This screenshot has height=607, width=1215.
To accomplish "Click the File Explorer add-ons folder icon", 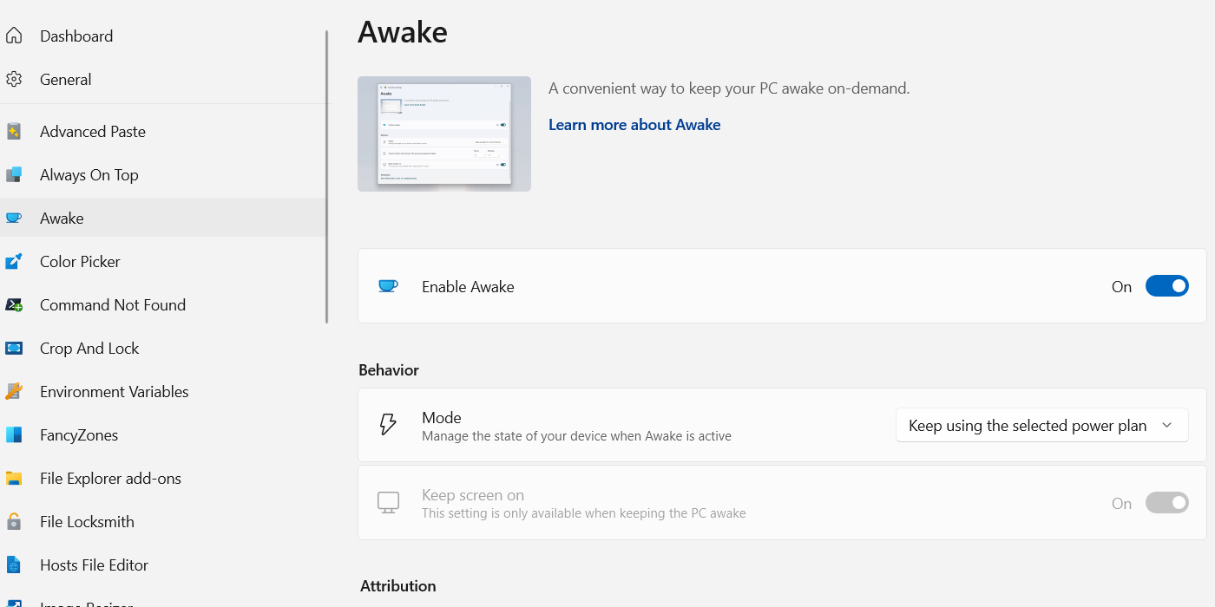I will click(x=13, y=478).
